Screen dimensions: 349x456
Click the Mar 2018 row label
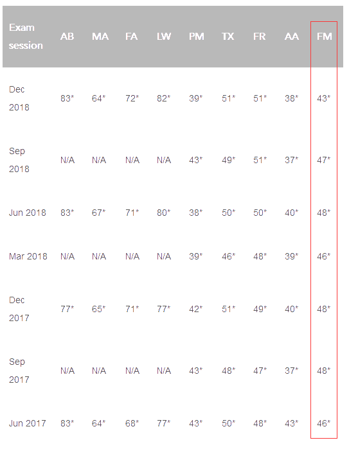[x=28, y=256]
